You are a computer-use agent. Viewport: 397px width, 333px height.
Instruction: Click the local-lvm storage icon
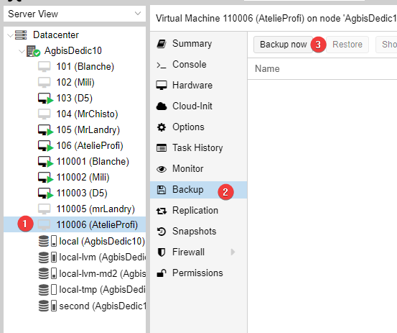[47, 257]
